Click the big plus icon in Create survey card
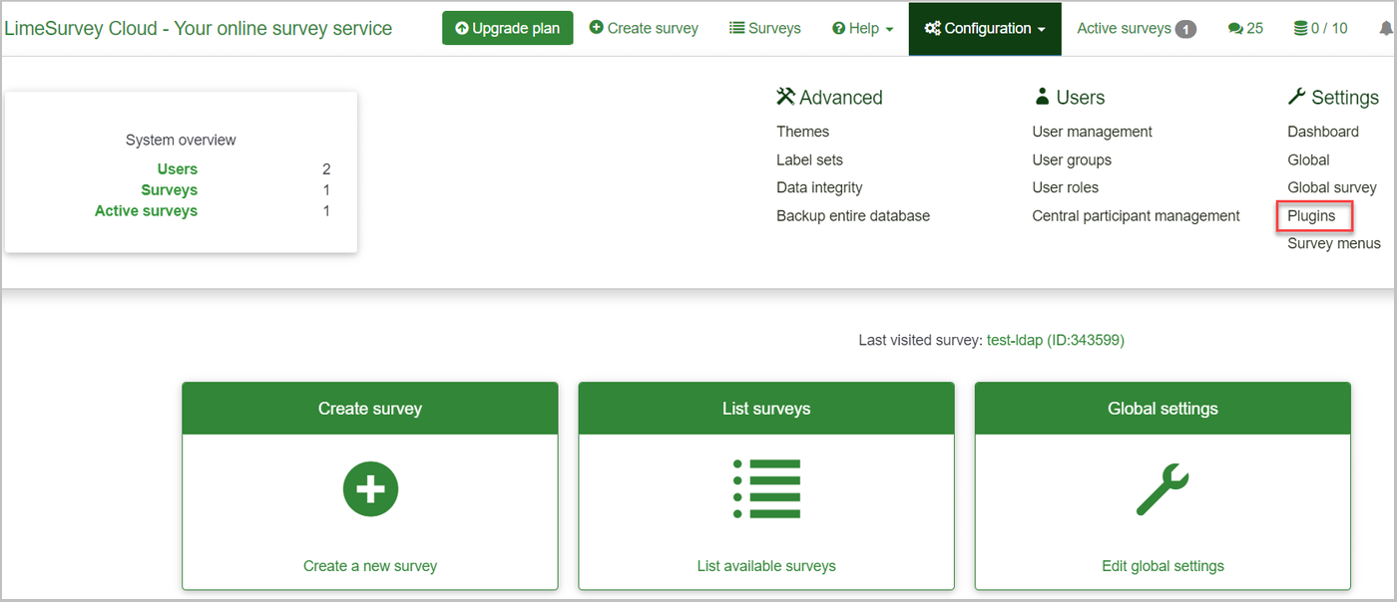 370,488
